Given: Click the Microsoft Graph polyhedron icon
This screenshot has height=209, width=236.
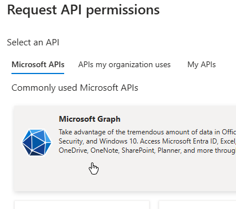Looking at the screenshot, I should (37, 142).
